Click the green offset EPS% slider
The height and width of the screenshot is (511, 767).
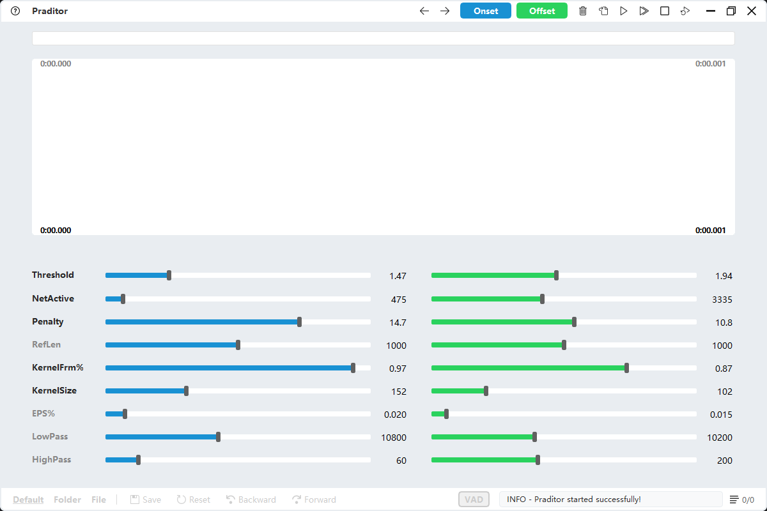[564, 414]
